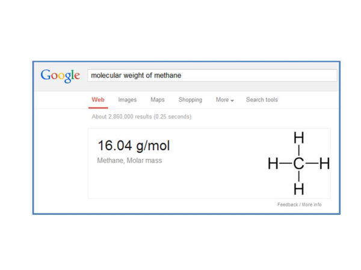Switch to the Maps tab

158,100
